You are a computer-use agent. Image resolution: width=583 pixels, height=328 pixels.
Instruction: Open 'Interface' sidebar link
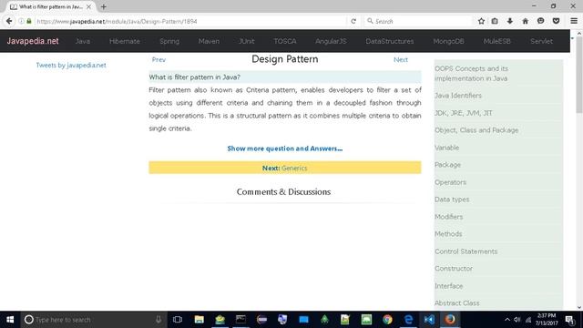pos(449,286)
